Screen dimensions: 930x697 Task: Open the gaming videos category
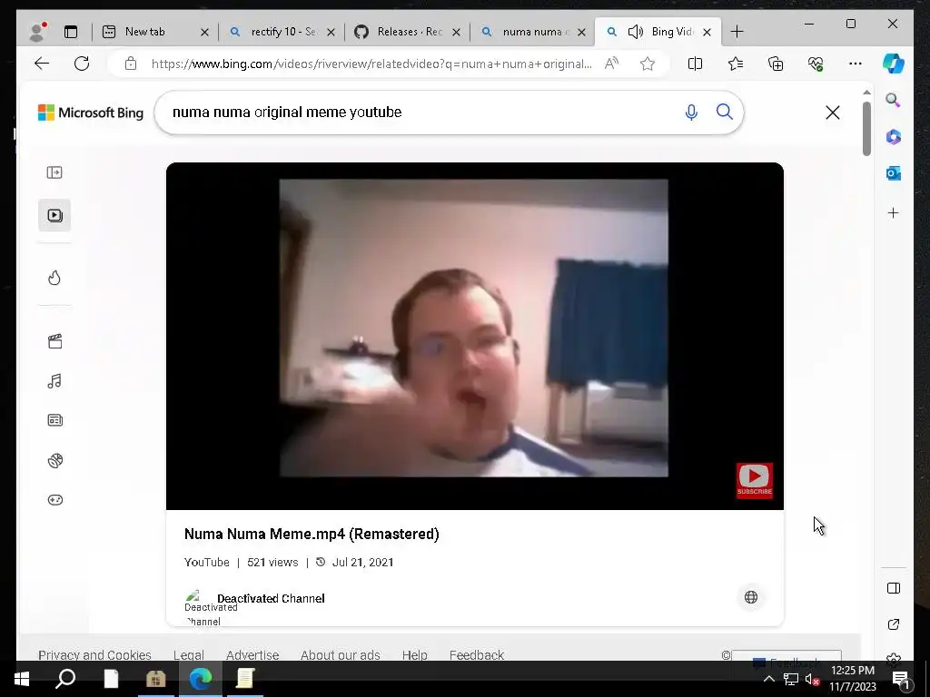pos(54,500)
